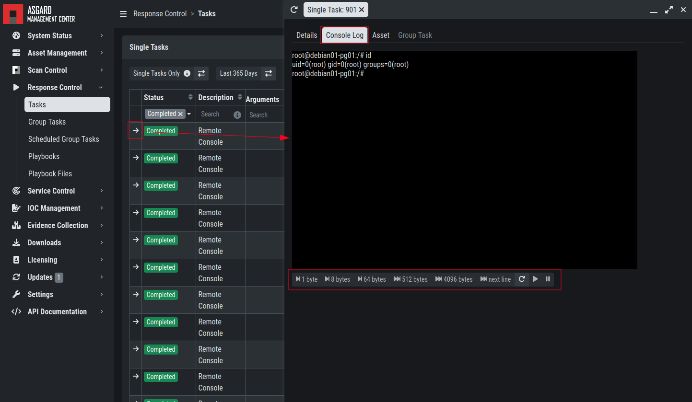The height and width of the screenshot is (402, 692).
Task: Click the hamburger menu icon
Action: (x=123, y=14)
